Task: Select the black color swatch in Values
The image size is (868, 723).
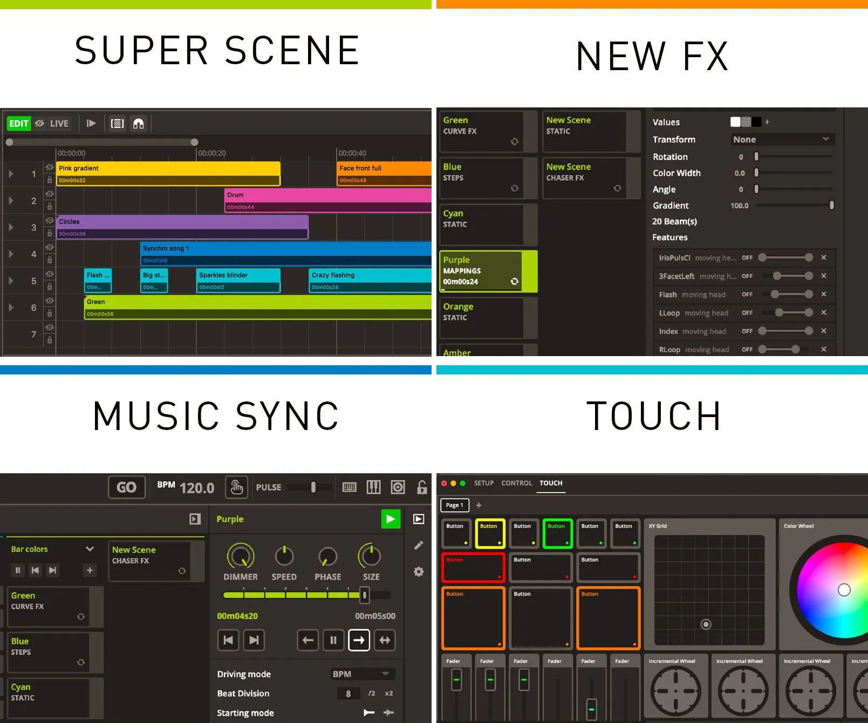Action: tap(756, 122)
